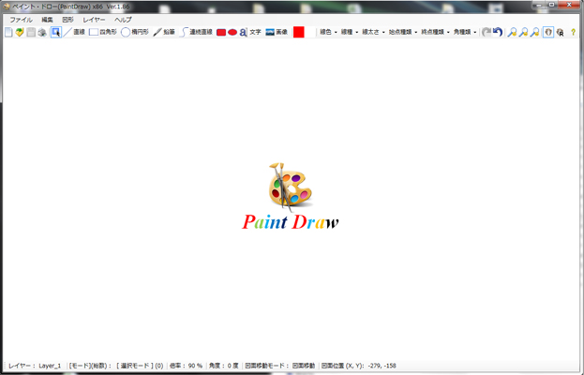Print with the printer icon

(42, 33)
